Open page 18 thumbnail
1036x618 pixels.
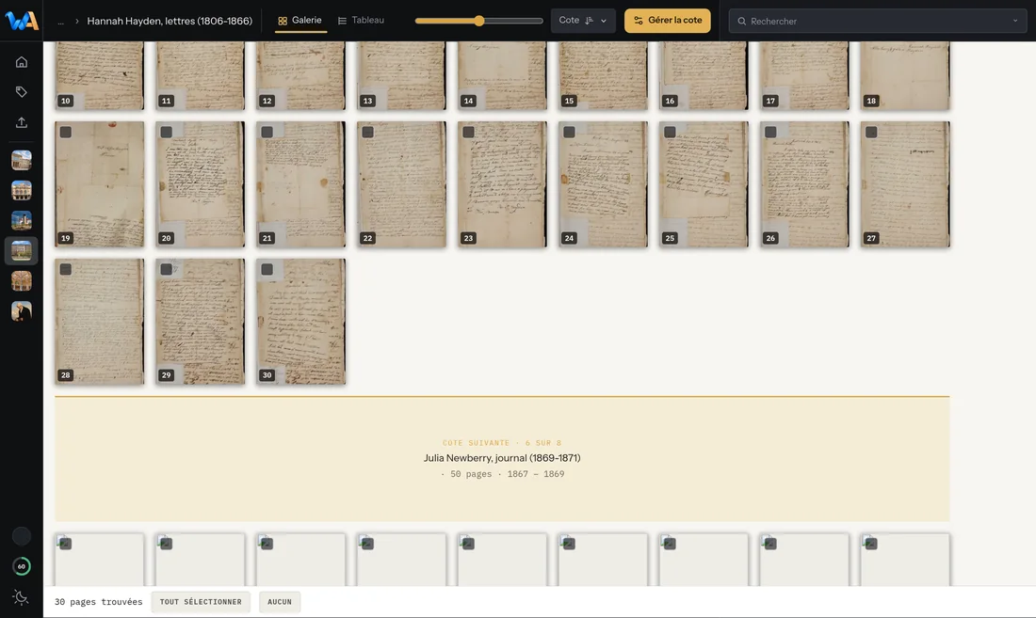905,75
